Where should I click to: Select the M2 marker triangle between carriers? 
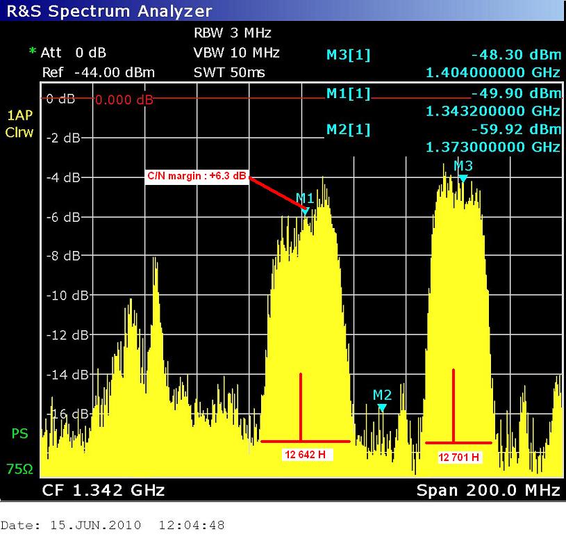point(381,407)
